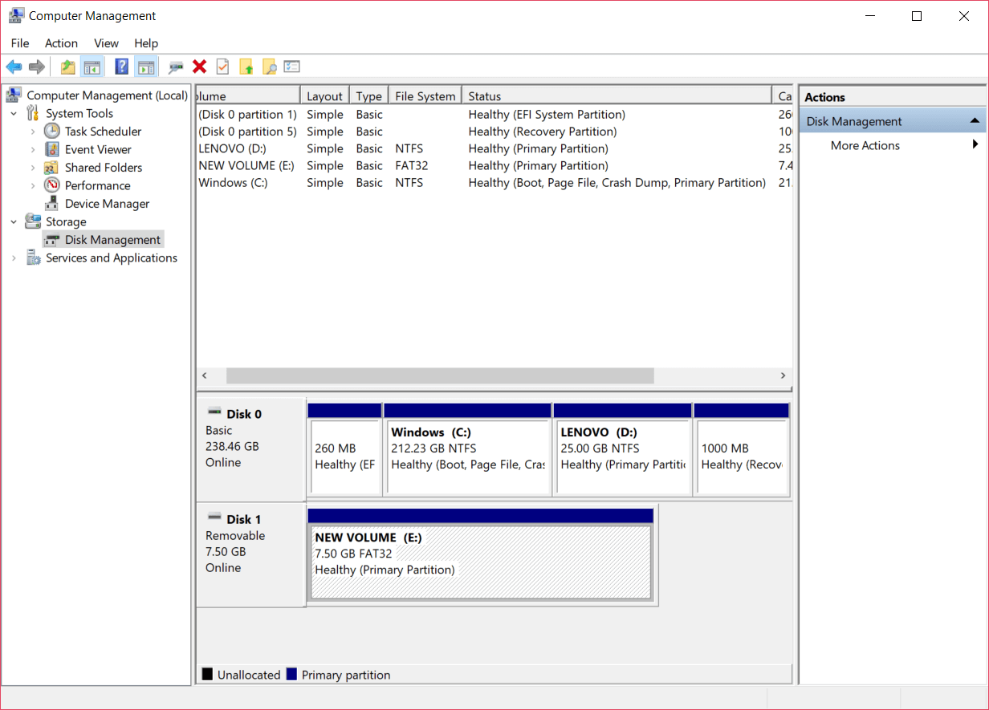Collapse the Storage node
The width and height of the screenshot is (989, 710).
point(14,221)
